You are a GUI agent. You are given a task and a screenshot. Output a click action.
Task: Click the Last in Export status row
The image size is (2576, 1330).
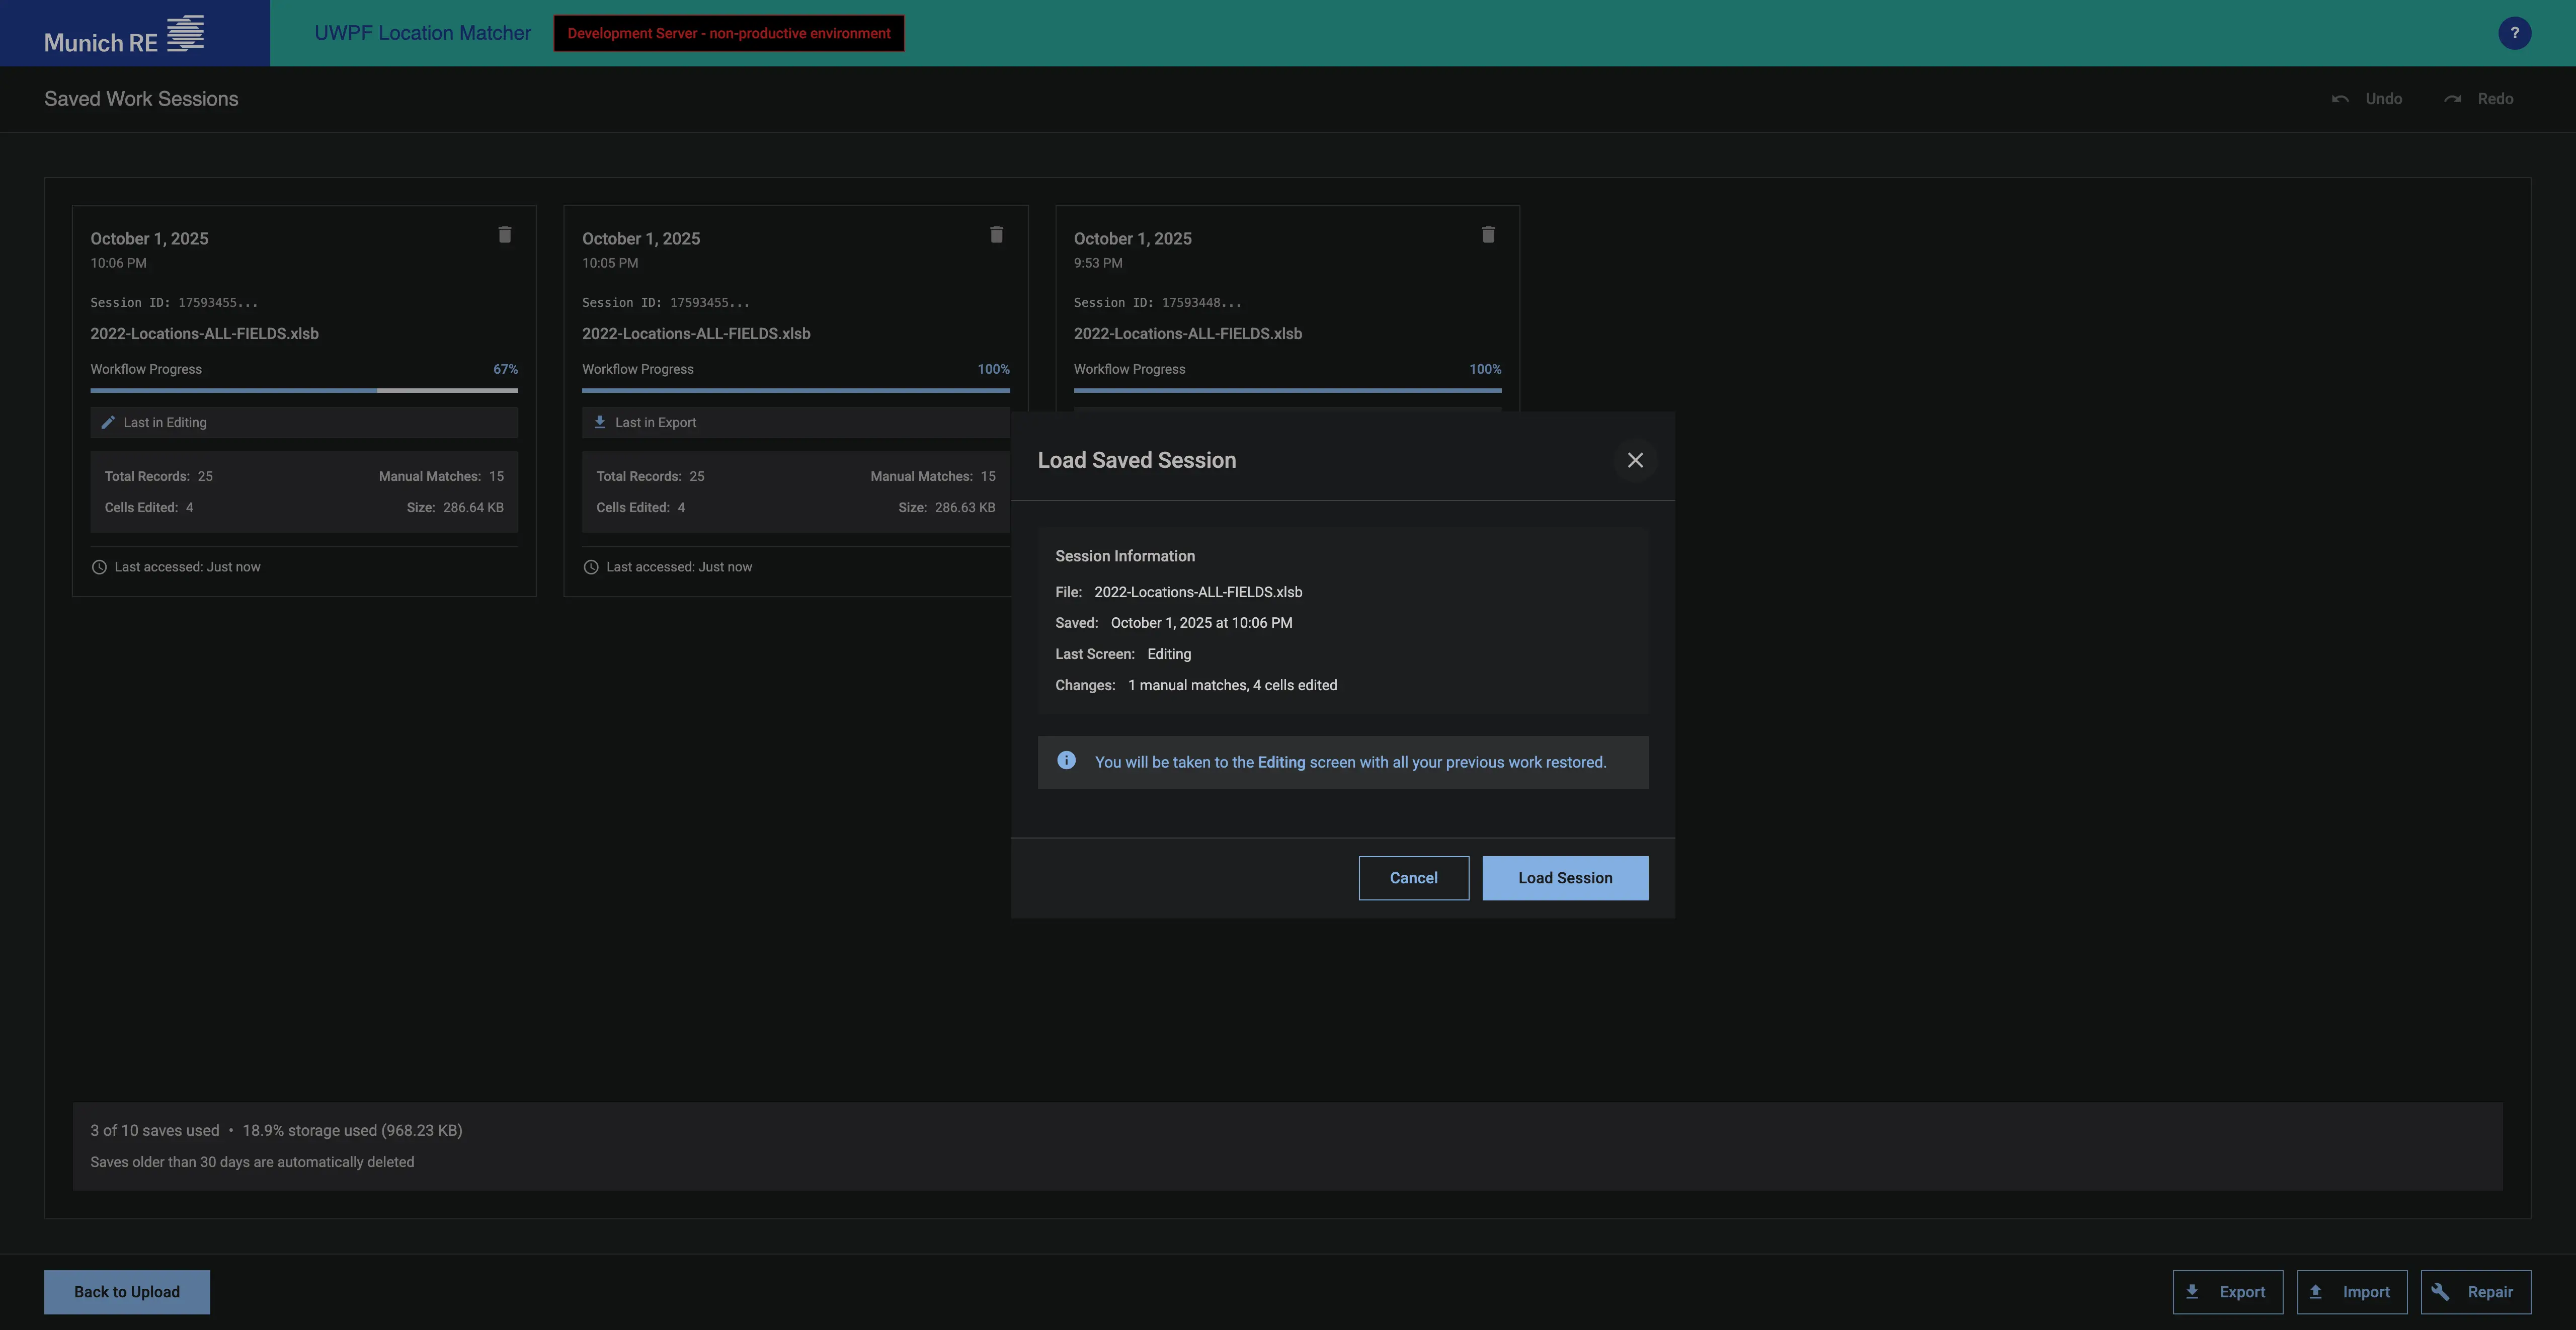[795, 422]
